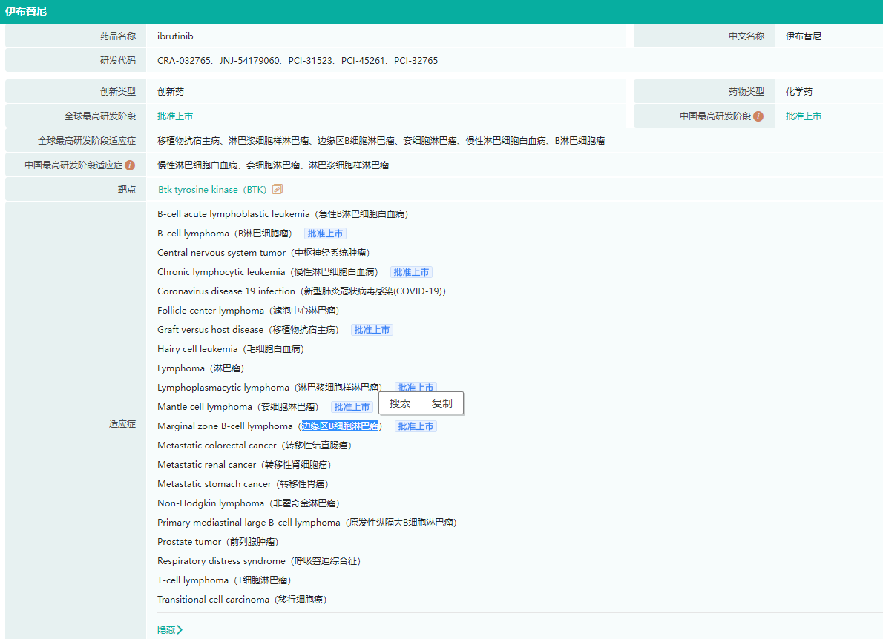The width and height of the screenshot is (883, 639).
Task: Click the 药品名称 row label
Action: click(118, 36)
